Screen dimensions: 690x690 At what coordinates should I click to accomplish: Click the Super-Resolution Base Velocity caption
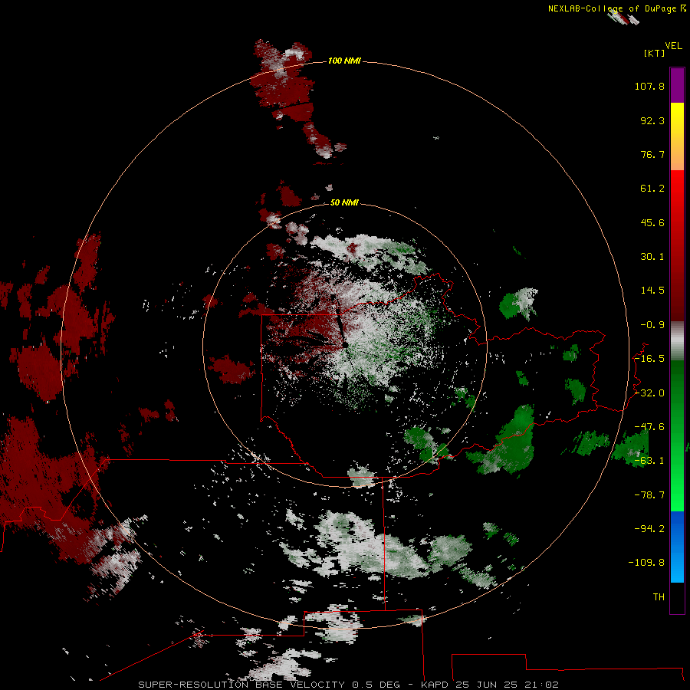pos(349,685)
